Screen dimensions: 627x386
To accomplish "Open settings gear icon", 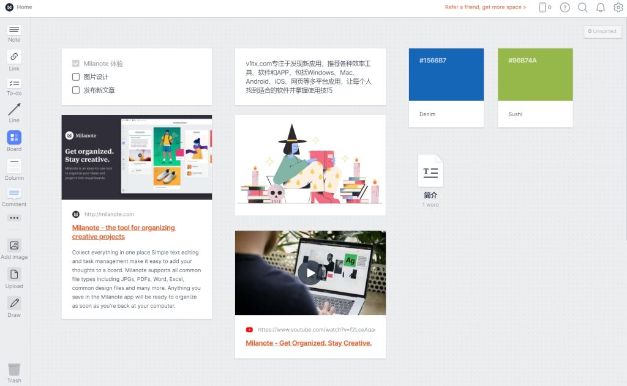I will 618,7.
